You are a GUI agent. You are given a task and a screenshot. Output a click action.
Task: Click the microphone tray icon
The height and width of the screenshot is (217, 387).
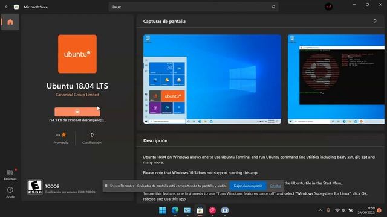click(x=328, y=210)
